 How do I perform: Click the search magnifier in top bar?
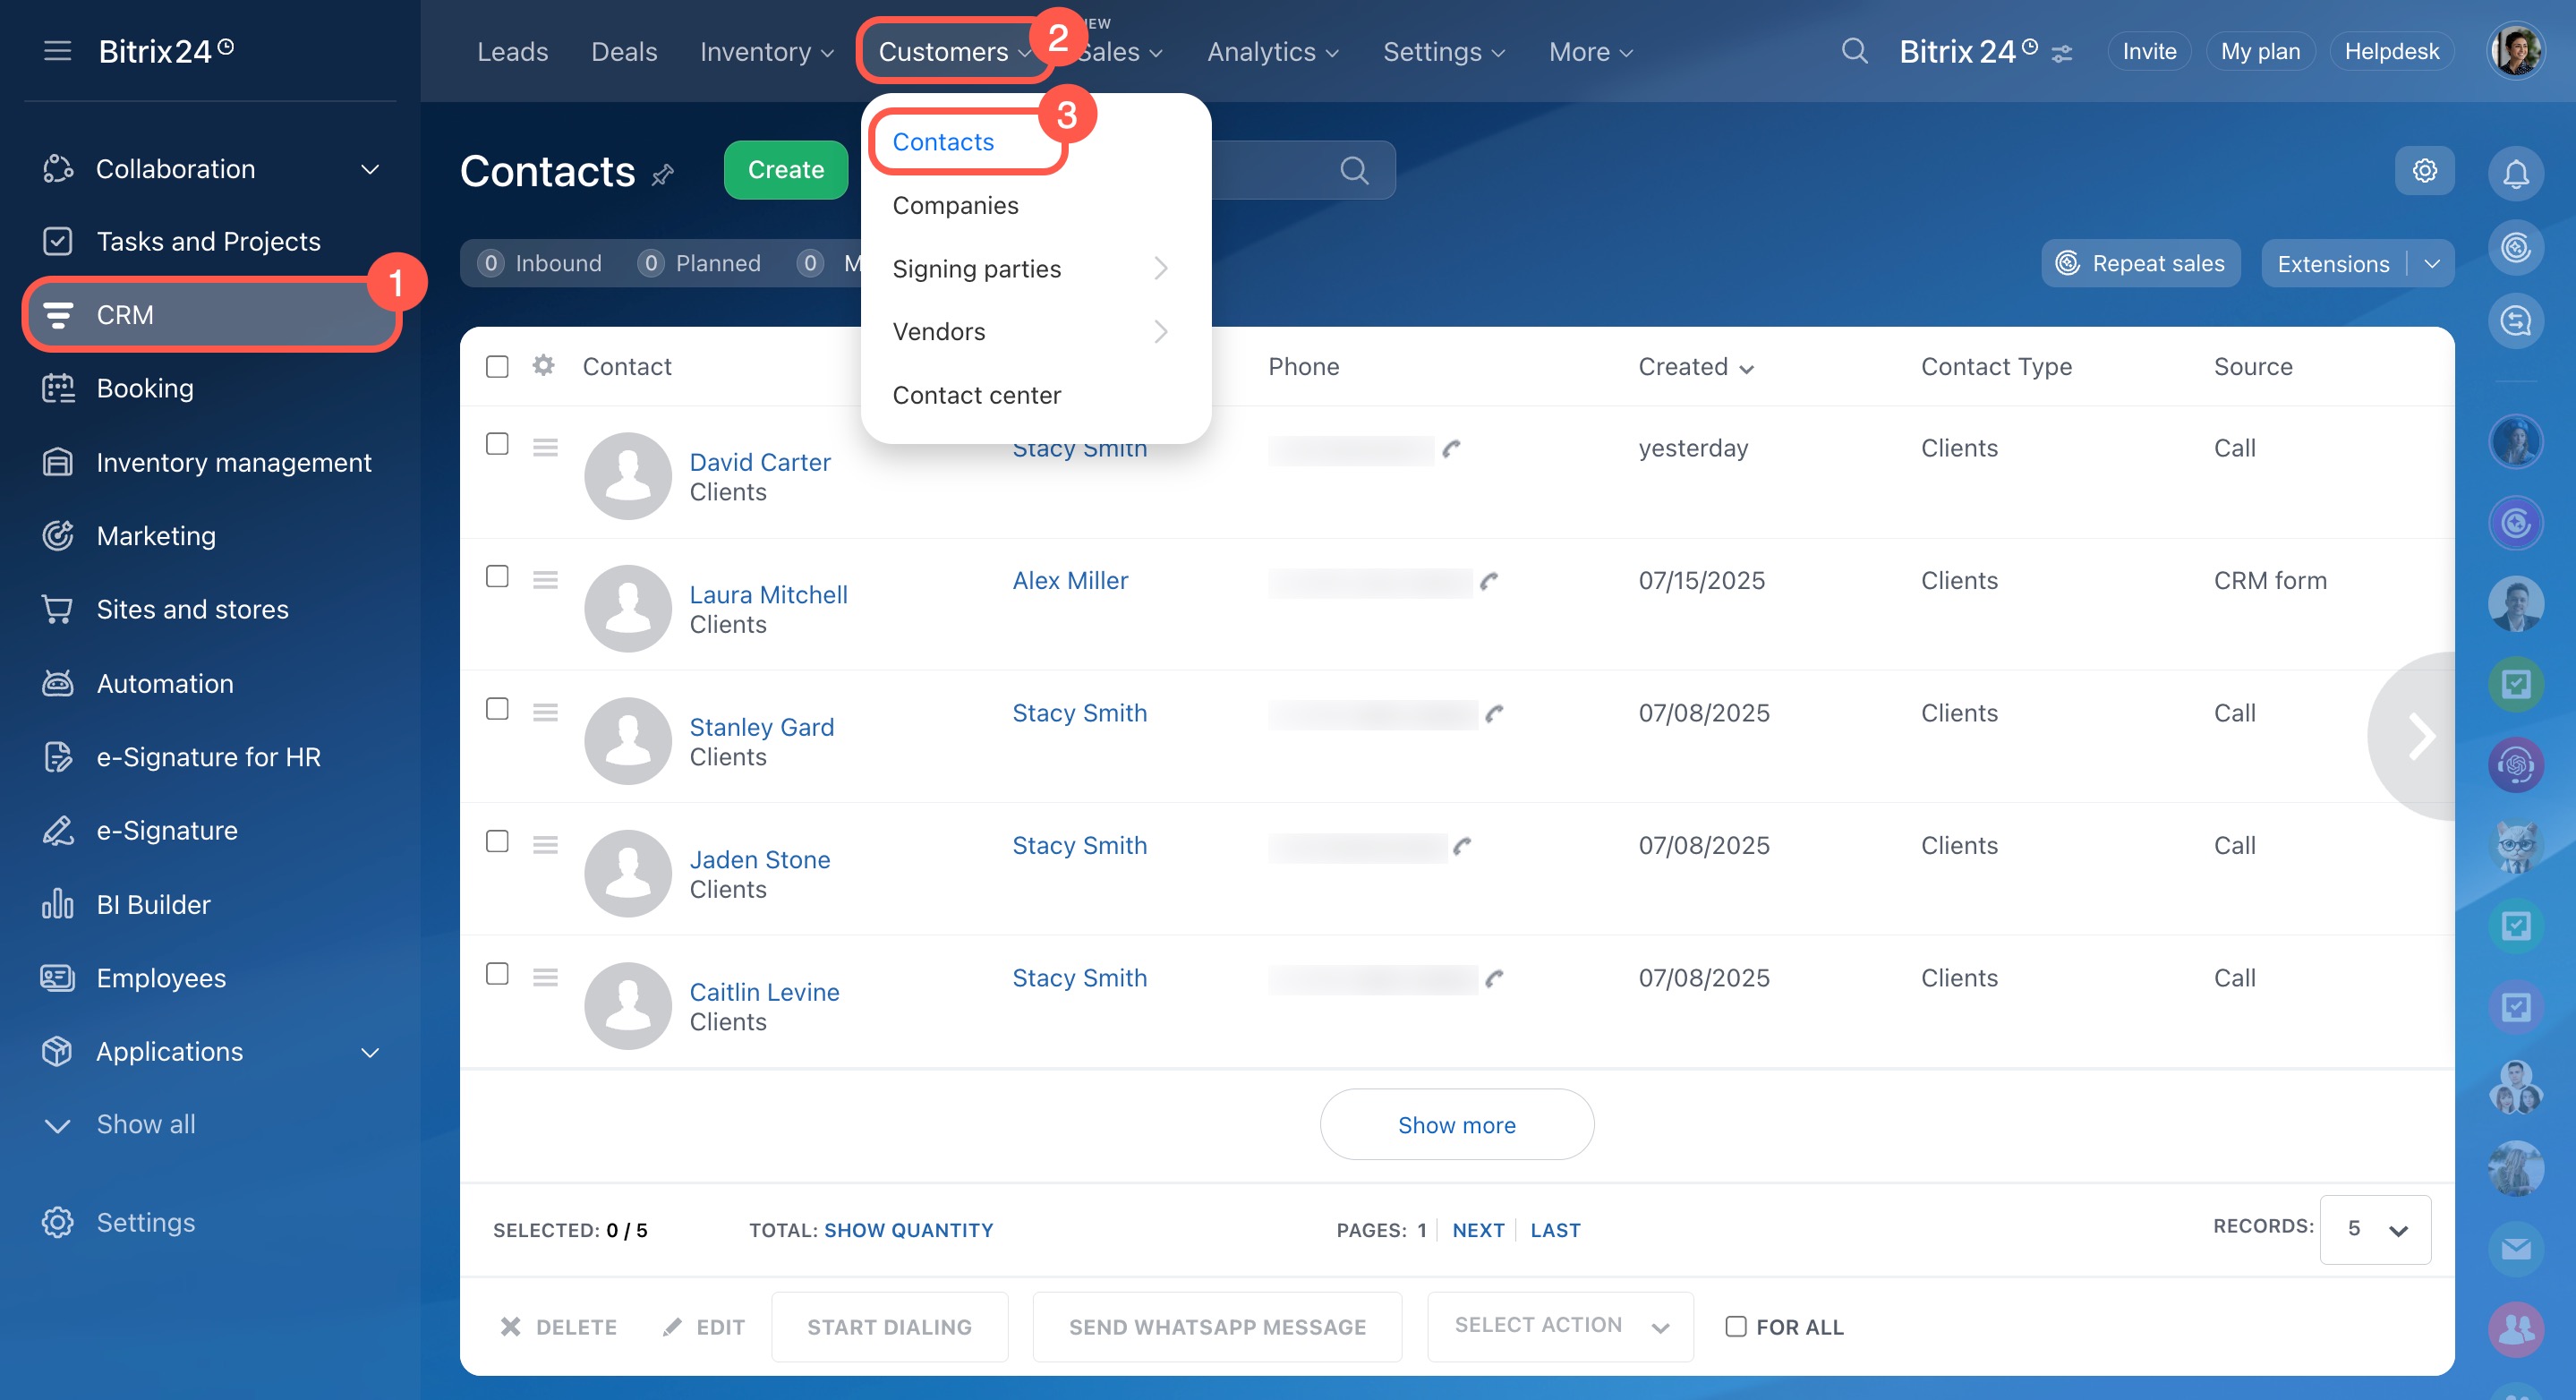click(x=1854, y=51)
